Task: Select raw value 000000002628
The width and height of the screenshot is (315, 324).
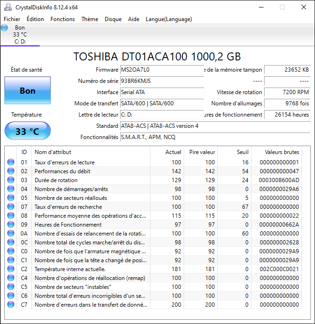Action: (279, 242)
